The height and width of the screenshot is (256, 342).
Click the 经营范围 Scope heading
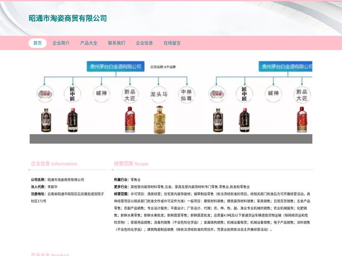131,164
